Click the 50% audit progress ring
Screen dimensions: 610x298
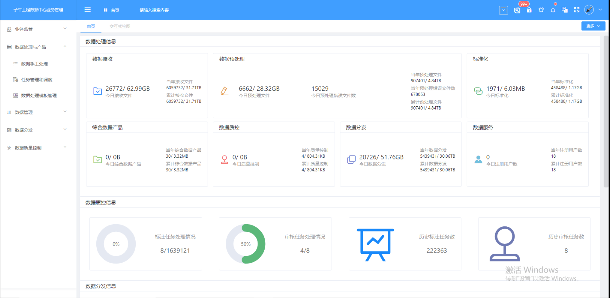click(245, 244)
